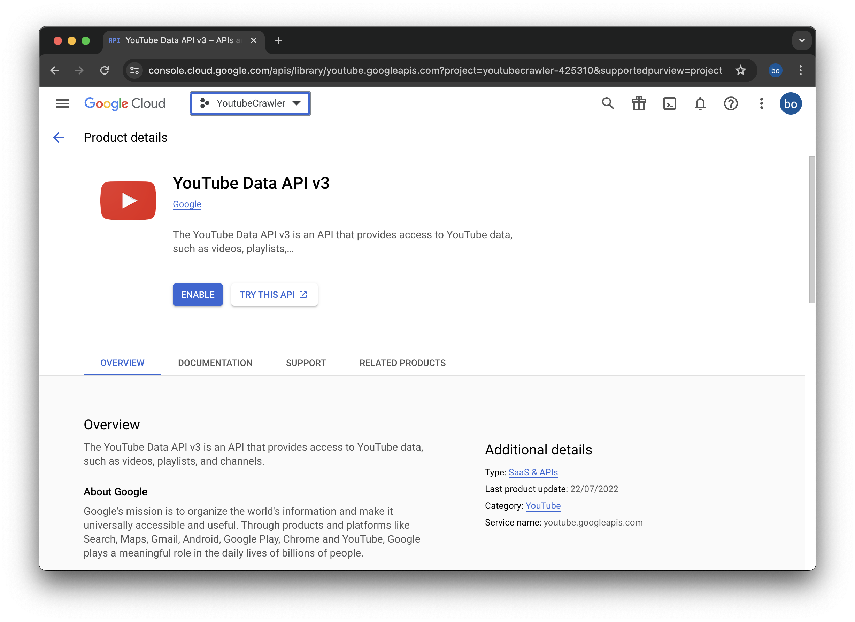855x622 pixels.
Task: Click the Google Cloud search icon
Action: click(608, 103)
